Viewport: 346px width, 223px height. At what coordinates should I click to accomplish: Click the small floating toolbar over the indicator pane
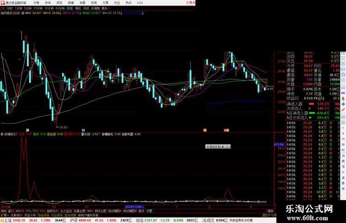(218, 146)
